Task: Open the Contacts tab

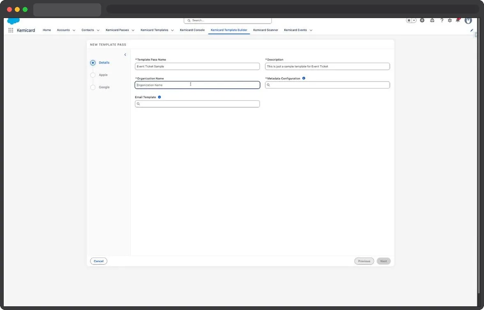Action: [88, 30]
